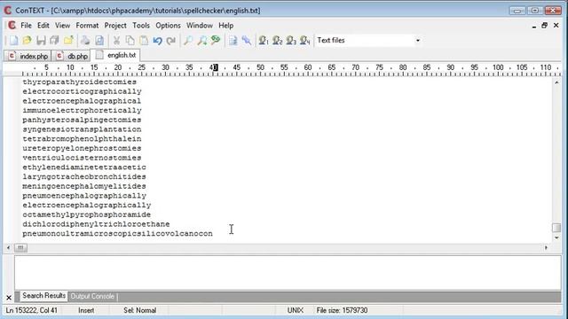This screenshot has width=568, height=319.
Task: Run user command 3 icon
Action: coord(291,40)
